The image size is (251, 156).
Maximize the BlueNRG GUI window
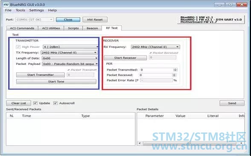coord(231,5)
